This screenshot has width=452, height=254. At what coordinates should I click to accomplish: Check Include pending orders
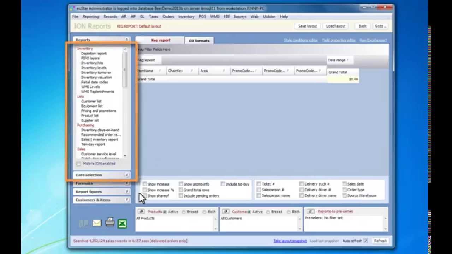pos(181,195)
